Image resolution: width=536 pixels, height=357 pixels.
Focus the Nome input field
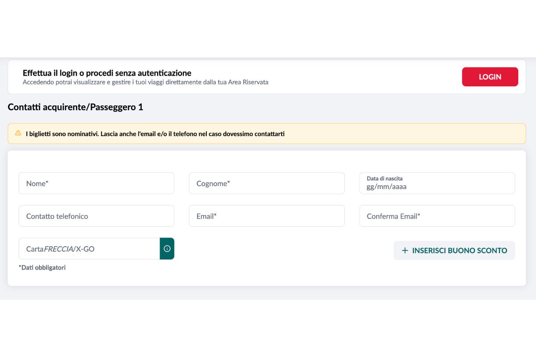coord(96,183)
